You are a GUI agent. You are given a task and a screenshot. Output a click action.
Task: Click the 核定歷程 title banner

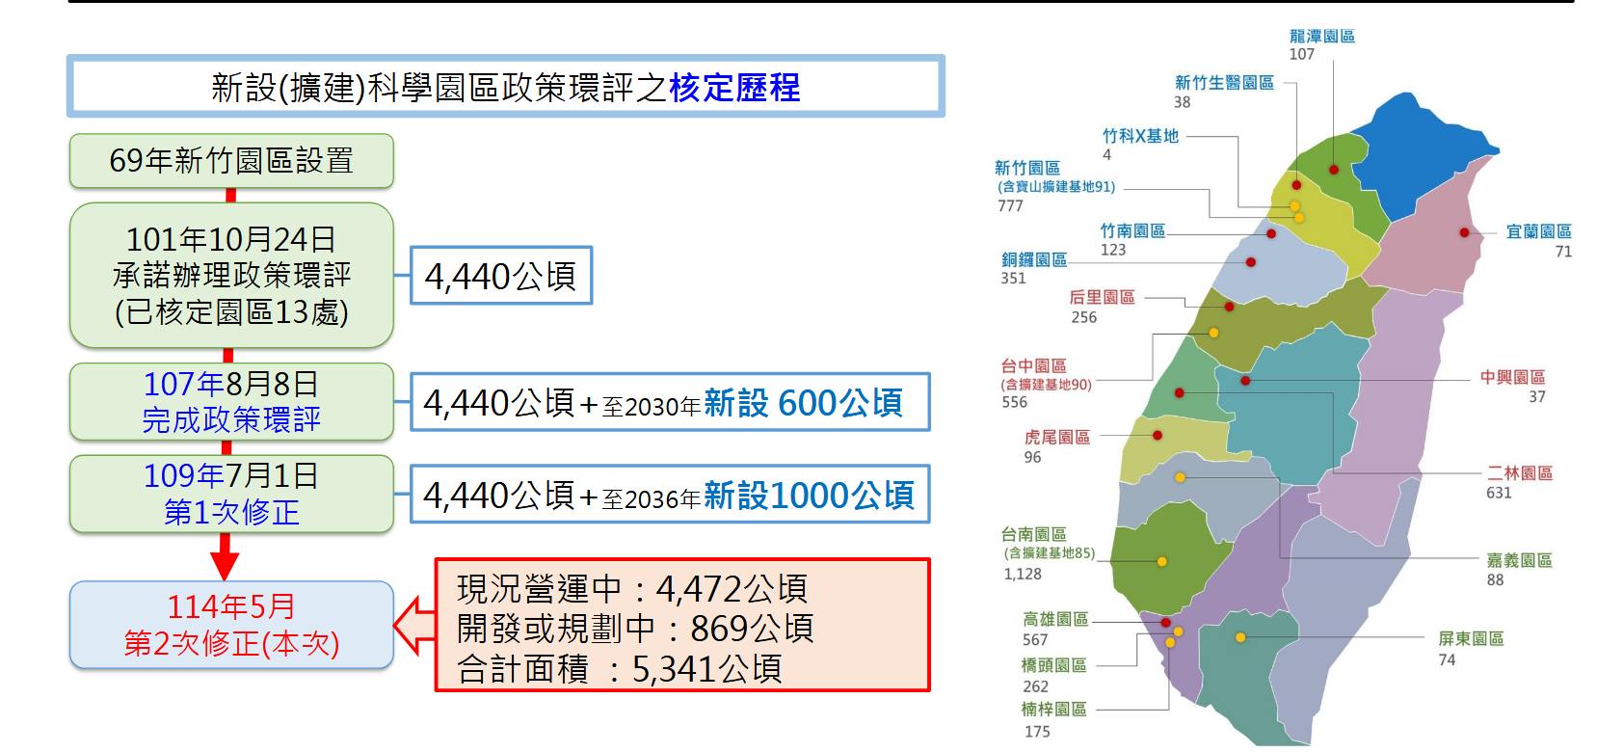(505, 87)
